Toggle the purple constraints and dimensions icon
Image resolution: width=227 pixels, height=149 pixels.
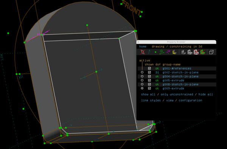(168, 52)
